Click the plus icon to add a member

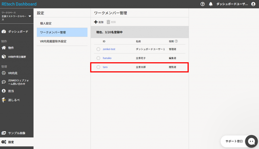(96, 22)
